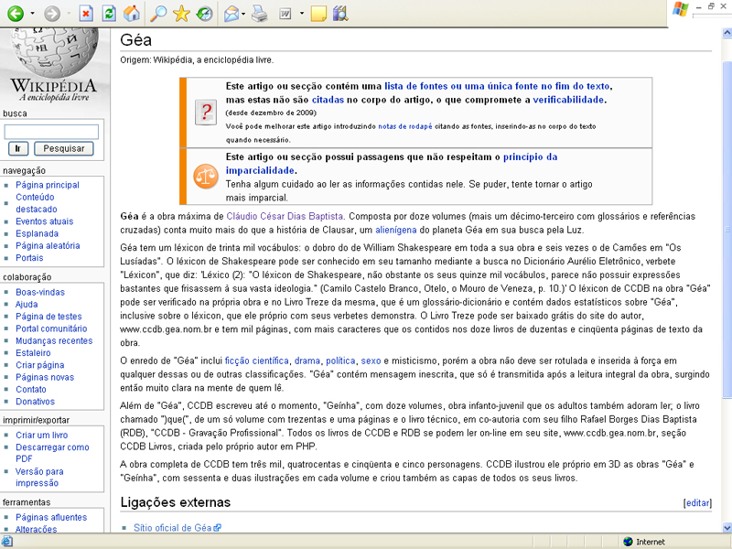Click the Print printer icon

click(259, 14)
